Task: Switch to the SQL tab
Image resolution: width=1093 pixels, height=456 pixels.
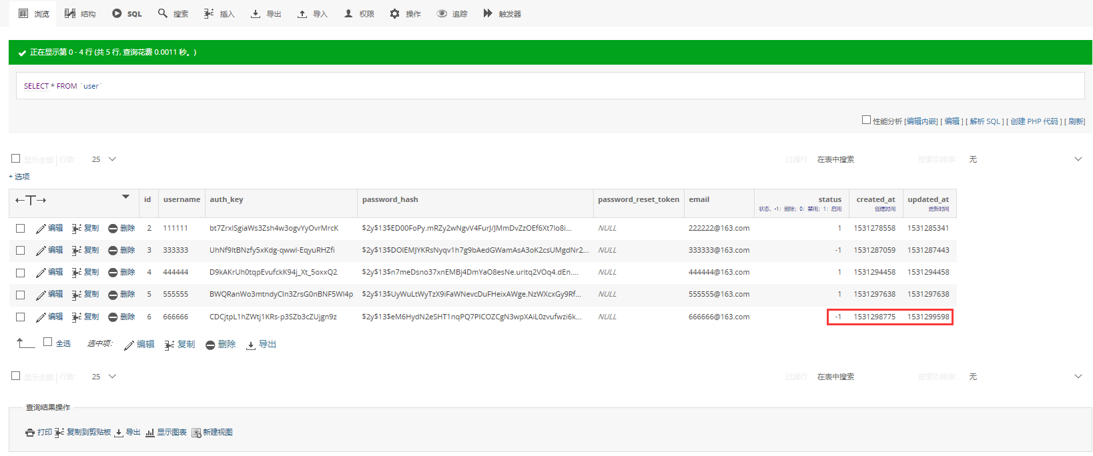Action: 127,13
